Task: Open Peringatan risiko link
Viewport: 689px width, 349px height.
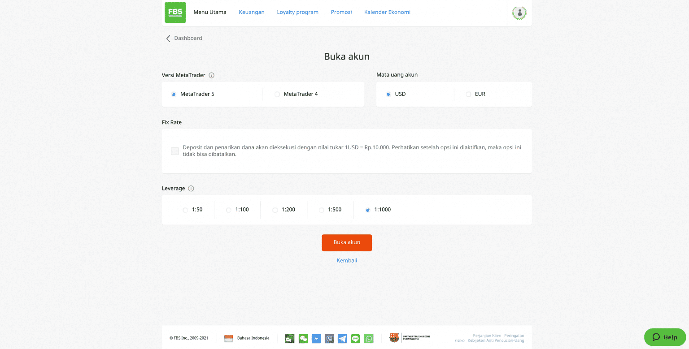Action: pos(514,336)
